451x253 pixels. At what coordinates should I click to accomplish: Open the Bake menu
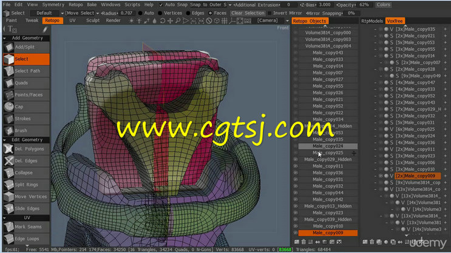92,5
